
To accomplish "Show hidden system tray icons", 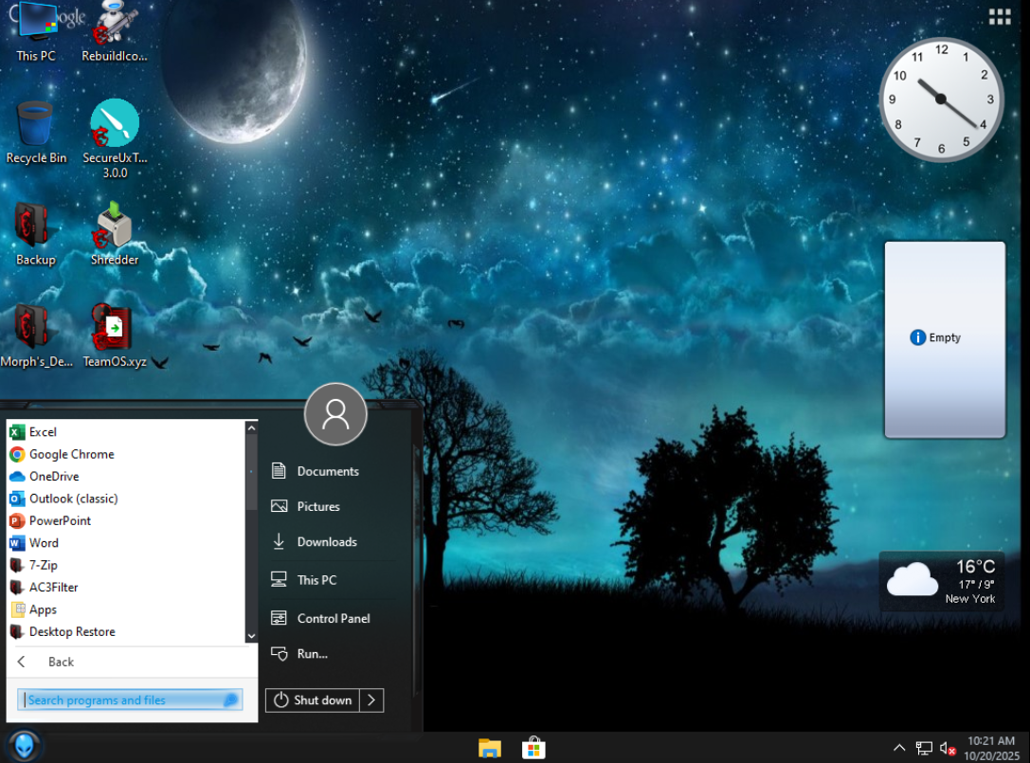I will pyautogui.click(x=899, y=748).
